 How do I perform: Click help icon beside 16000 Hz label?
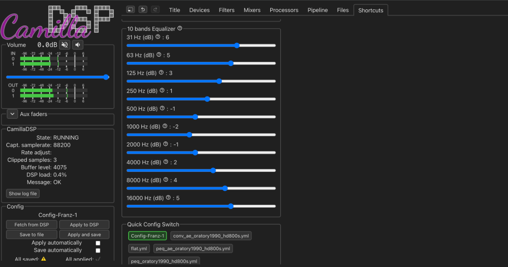click(168, 198)
